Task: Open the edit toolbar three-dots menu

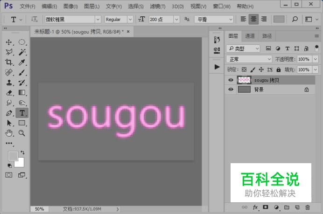Action: 9,143
